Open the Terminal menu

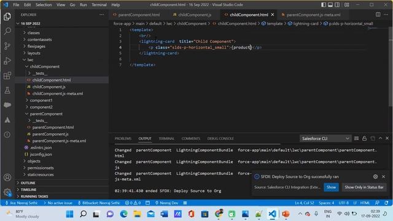(99, 5)
